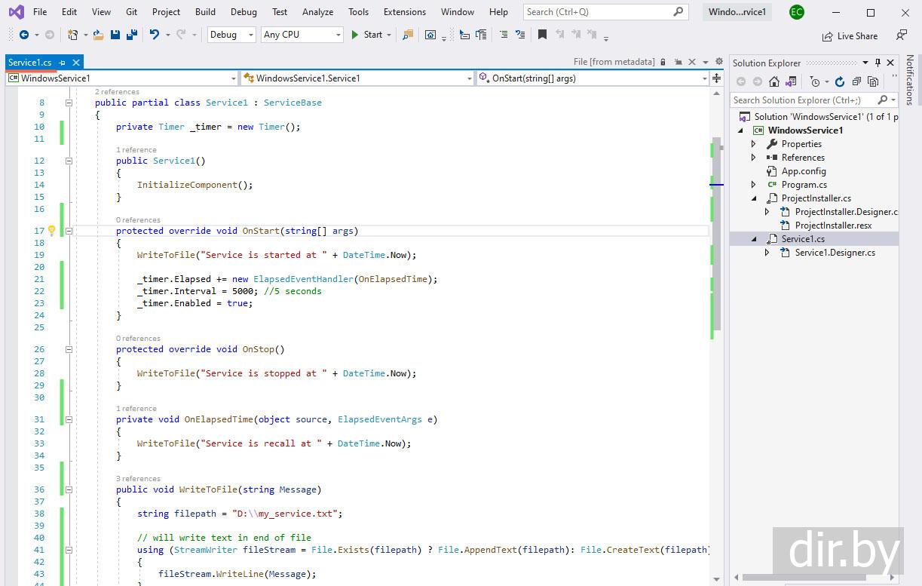The width and height of the screenshot is (922, 586).
Task: Open the Build menu
Action: click(x=205, y=12)
